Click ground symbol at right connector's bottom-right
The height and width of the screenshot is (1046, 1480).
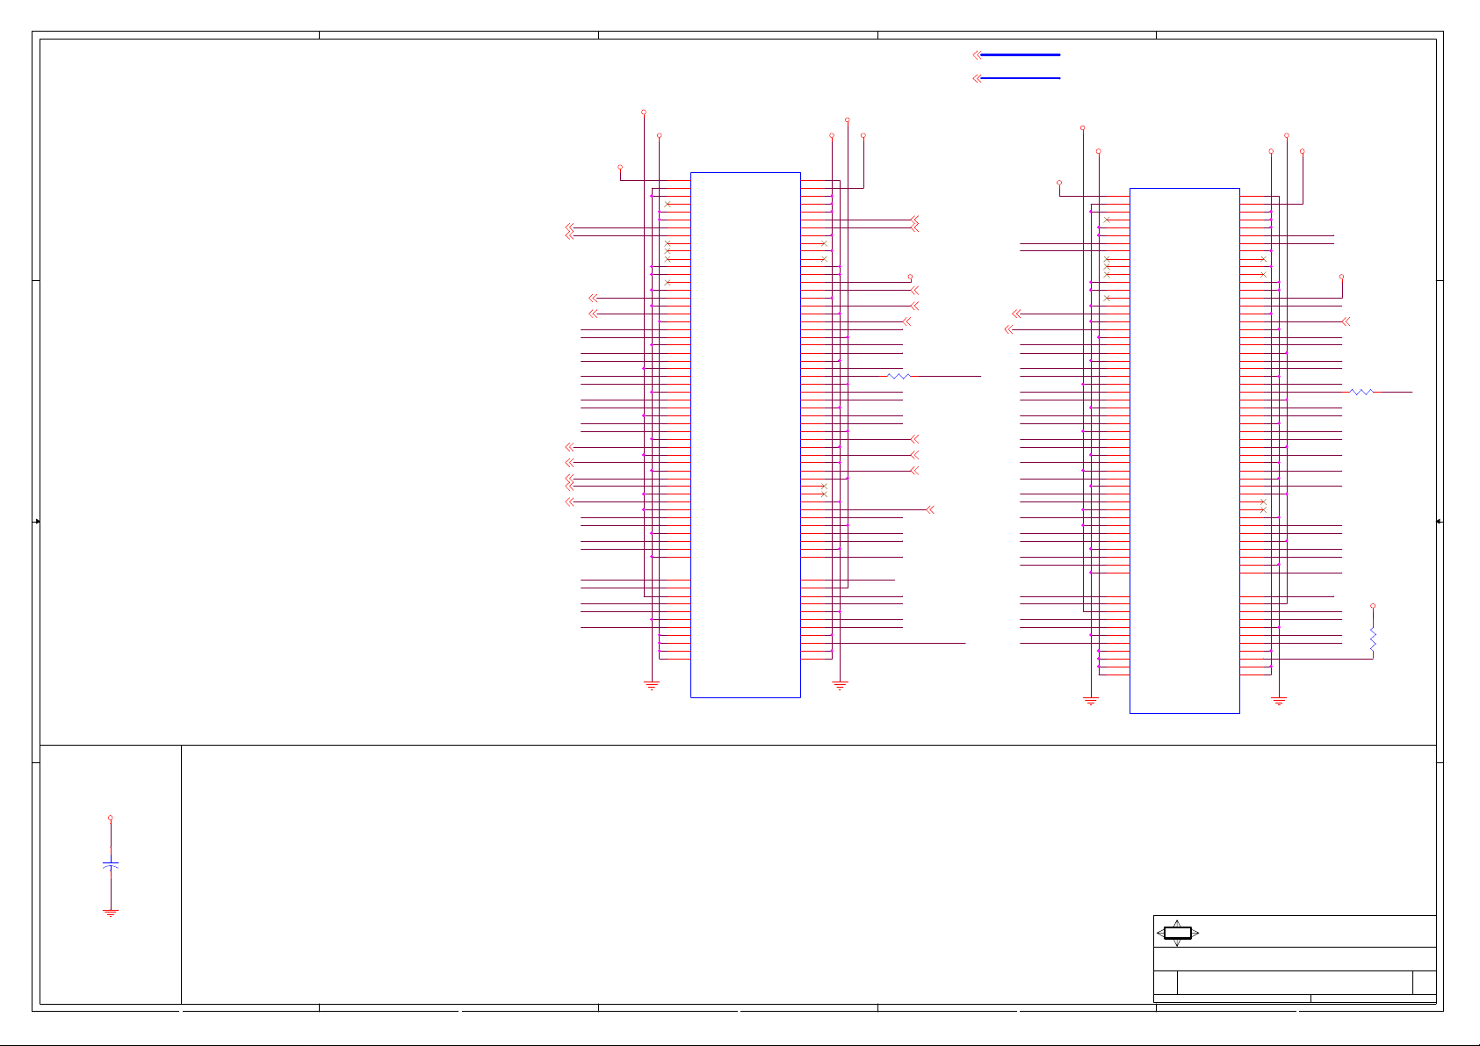tap(1279, 701)
